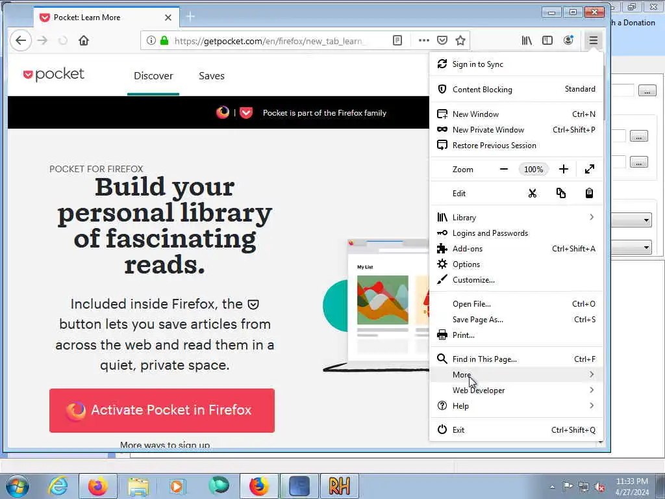Bookmark this page with the star icon
This screenshot has width=665, height=499.
click(460, 41)
